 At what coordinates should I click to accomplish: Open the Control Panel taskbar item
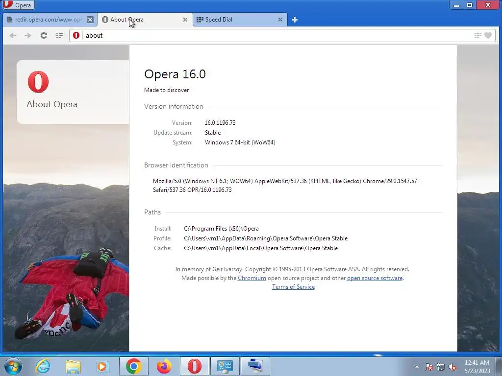225,366
